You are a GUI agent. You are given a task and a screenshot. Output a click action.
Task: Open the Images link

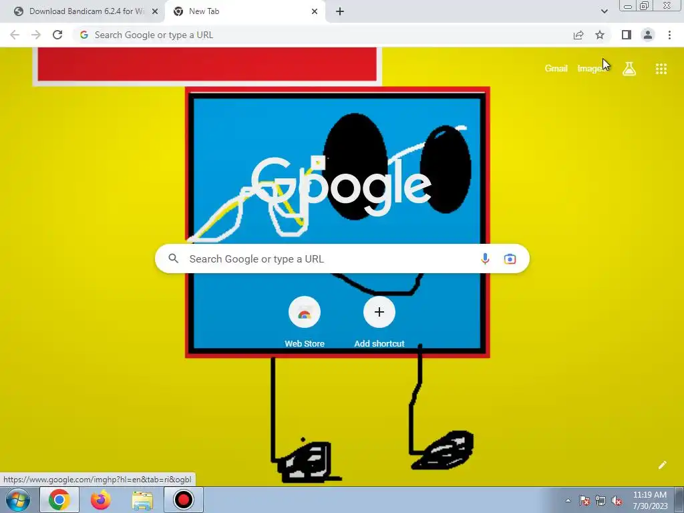coord(591,69)
